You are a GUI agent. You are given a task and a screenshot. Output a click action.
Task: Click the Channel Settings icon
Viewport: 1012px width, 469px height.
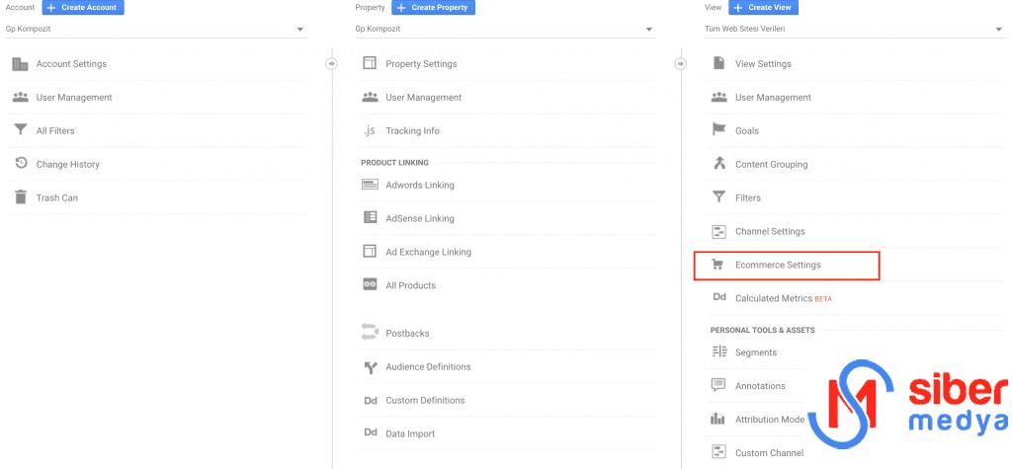719,231
